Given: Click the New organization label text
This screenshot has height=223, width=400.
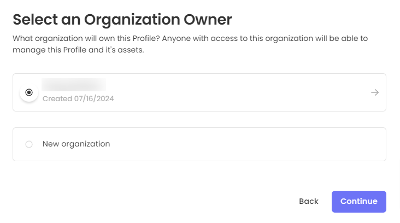Looking at the screenshot, I should click(x=76, y=144).
